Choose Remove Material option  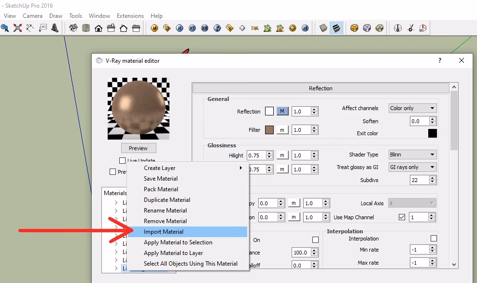[187, 221]
